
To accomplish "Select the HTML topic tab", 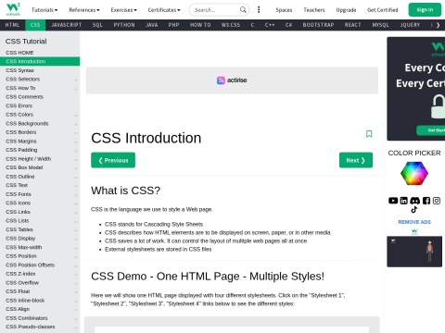I will point(12,25).
